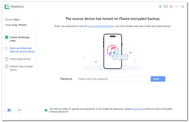Open the iTunes encrypted backup link

tap(101, 26)
